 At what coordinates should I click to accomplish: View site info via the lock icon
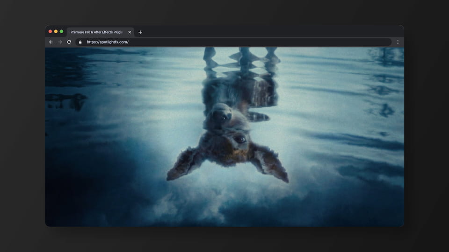(80, 42)
